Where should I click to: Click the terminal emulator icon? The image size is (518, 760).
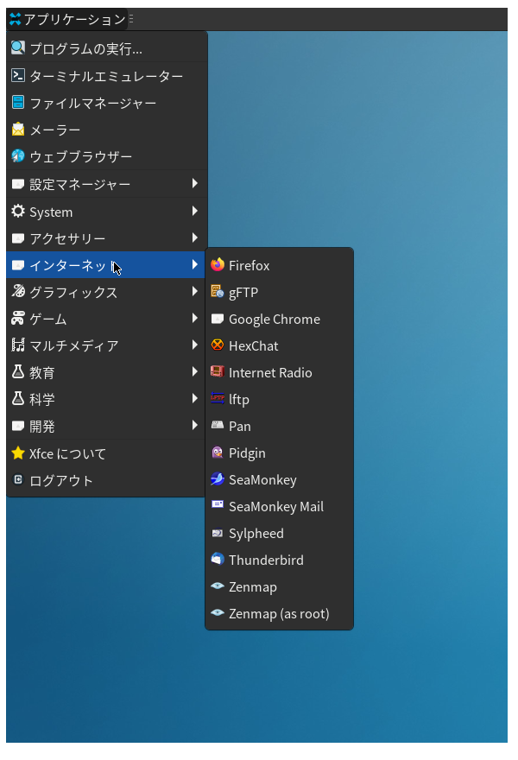click(x=18, y=74)
